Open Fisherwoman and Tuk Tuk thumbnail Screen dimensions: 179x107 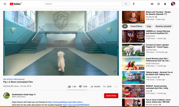click(133, 64)
